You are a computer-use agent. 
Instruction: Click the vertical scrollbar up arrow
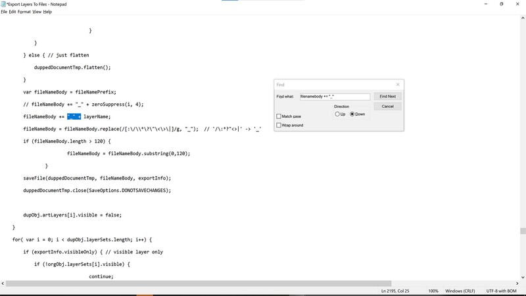click(523, 18)
